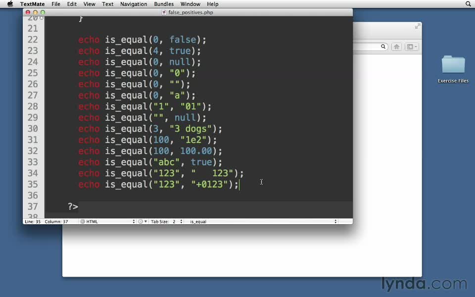475x297 pixels.
Task: Open the Window menu
Action: click(190, 4)
